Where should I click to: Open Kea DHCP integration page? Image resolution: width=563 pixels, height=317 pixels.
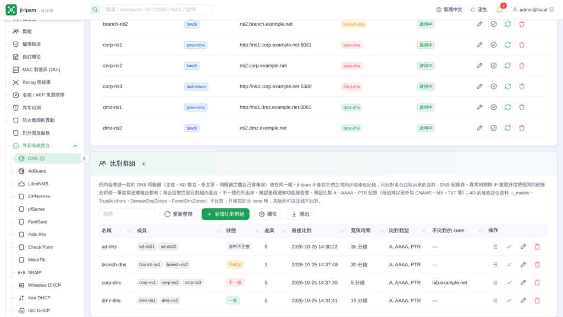point(39,298)
